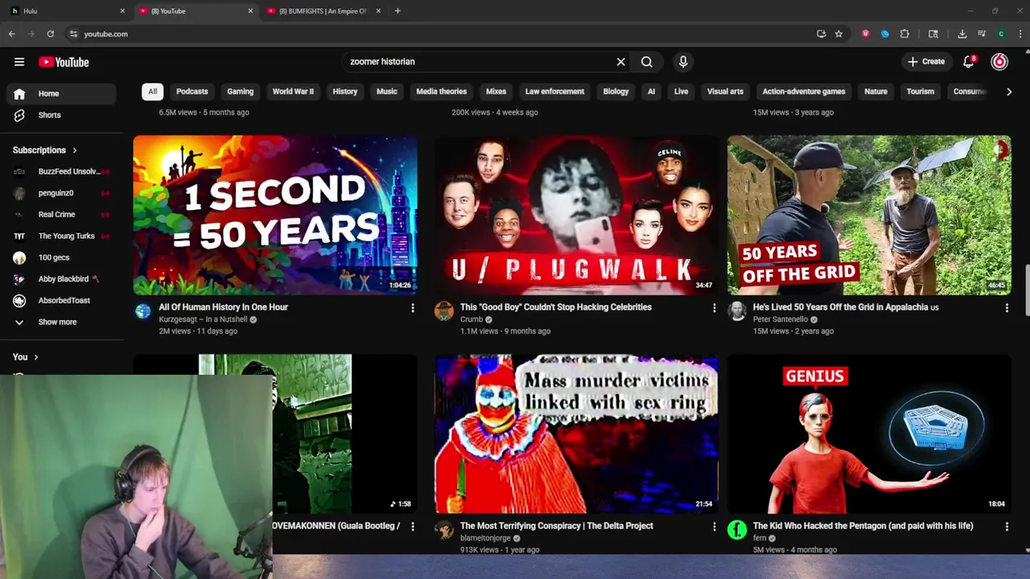Screen dimensions: 1030x579
Task: Select the All filter chip
Action: coord(152,92)
